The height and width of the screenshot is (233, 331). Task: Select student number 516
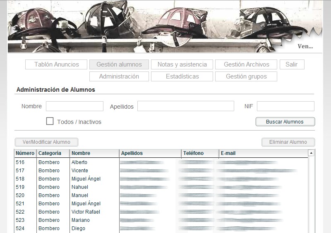(x=20, y=162)
